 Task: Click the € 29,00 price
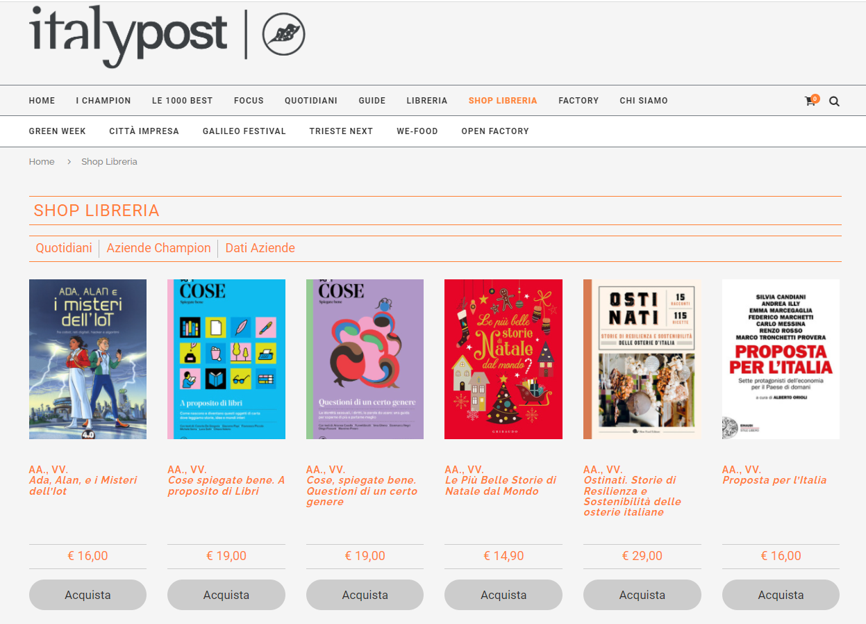pyautogui.click(x=642, y=556)
